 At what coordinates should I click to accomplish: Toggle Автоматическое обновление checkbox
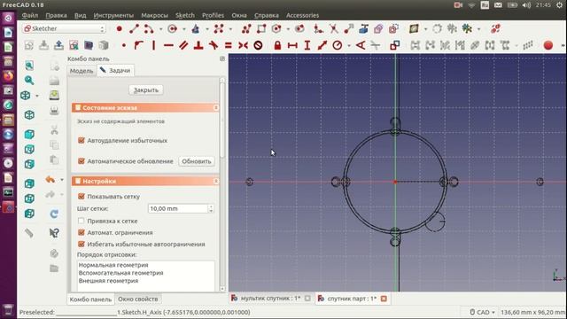(82, 161)
